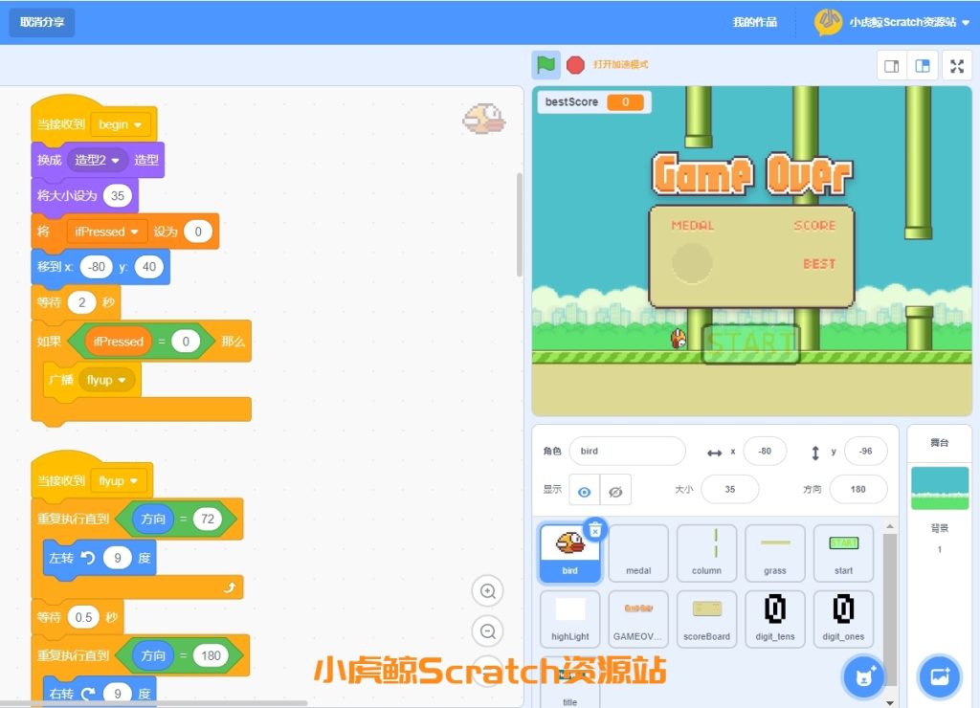This screenshot has height=708, width=980.
Task: Delete the bird sprite via its x badge
Action: point(596,527)
